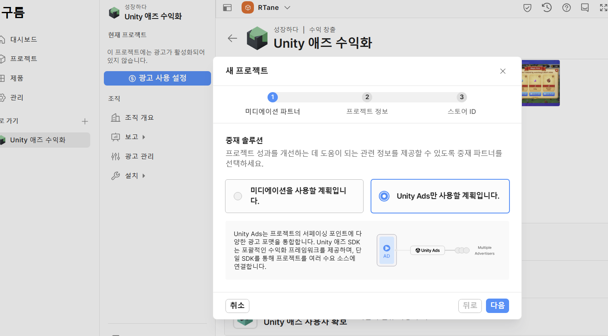
Task: Click the 새 프로젝트 dialog title
Action: click(247, 71)
